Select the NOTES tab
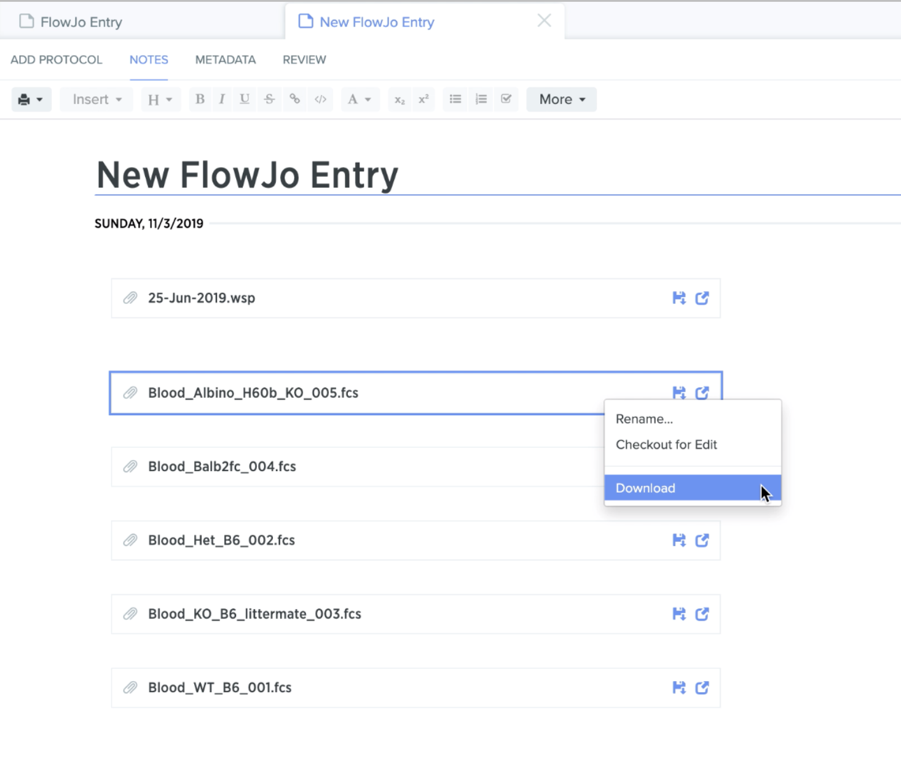Image resolution: width=901 pixels, height=775 pixels. click(149, 60)
